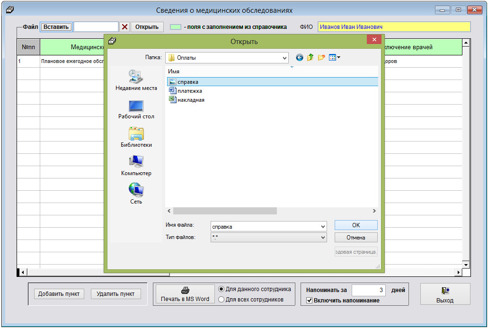Open Библиотеки location
This screenshot has width=488, height=328.
coord(136,137)
